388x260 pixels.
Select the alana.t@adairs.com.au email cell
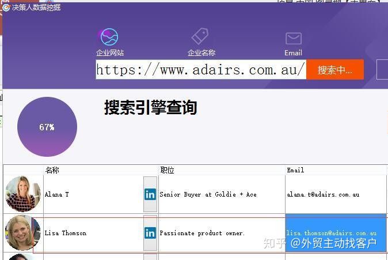click(336, 194)
